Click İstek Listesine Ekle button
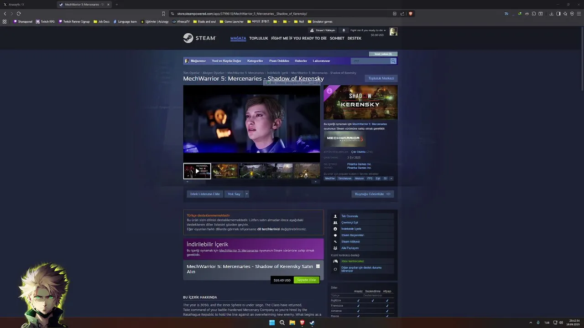Viewport: 584px width, 328px height. [205, 194]
